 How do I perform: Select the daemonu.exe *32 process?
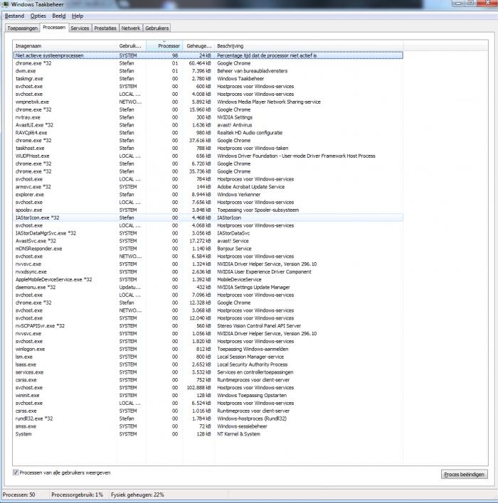pos(208,287)
